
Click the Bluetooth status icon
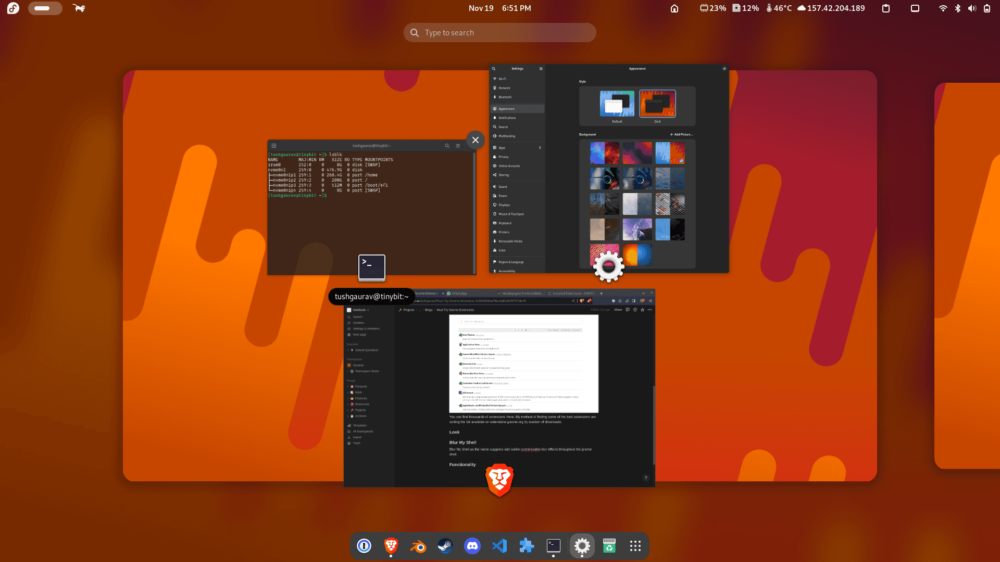point(957,8)
